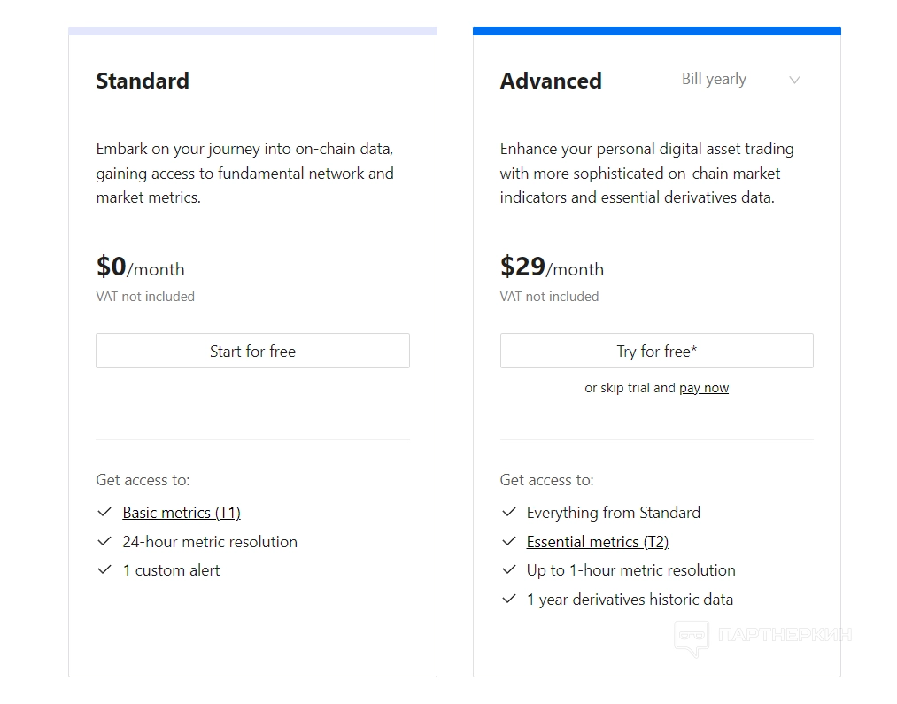897x704 pixels.
Task: Click checkmark beside 1 year derivatives data
Action: (508, 600)
